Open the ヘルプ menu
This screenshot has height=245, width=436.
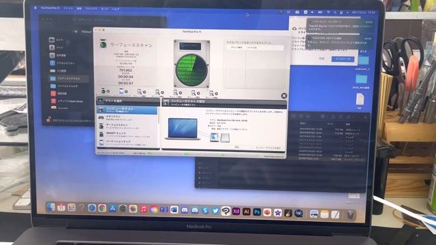pyautogui.click(x=116, y=9)
